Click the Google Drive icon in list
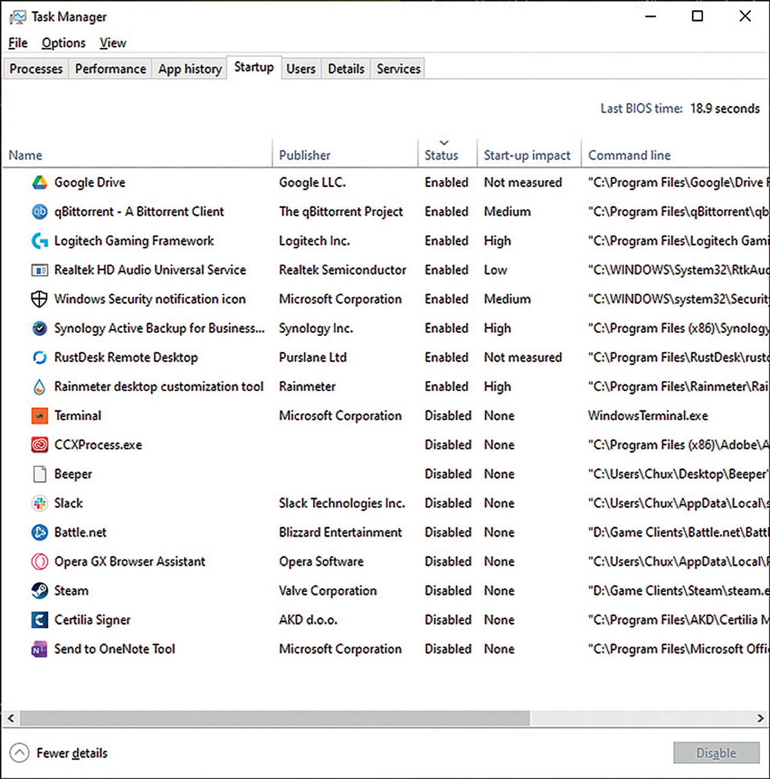The image size is (770, 779). pyautogui.click(x=40, y=183)
